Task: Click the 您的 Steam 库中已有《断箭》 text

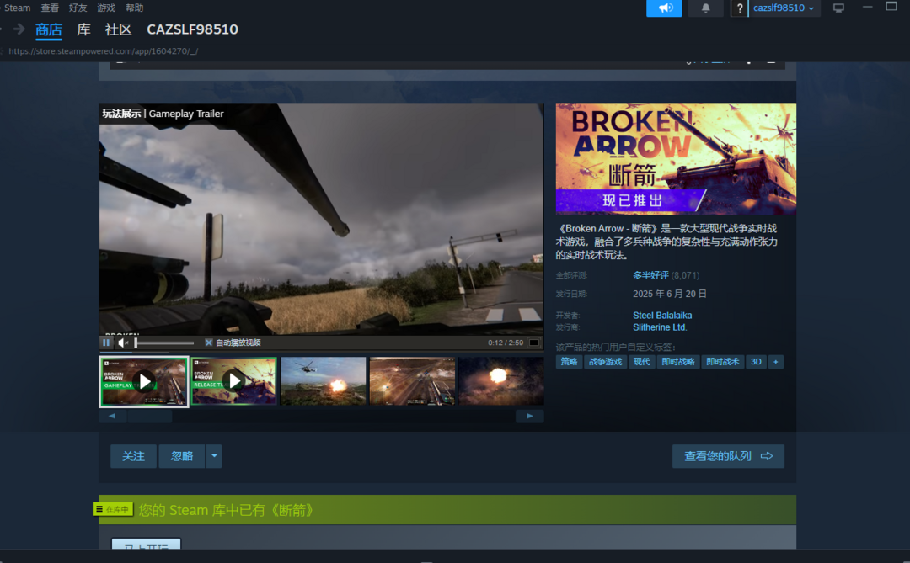Action: coord(226,510)
